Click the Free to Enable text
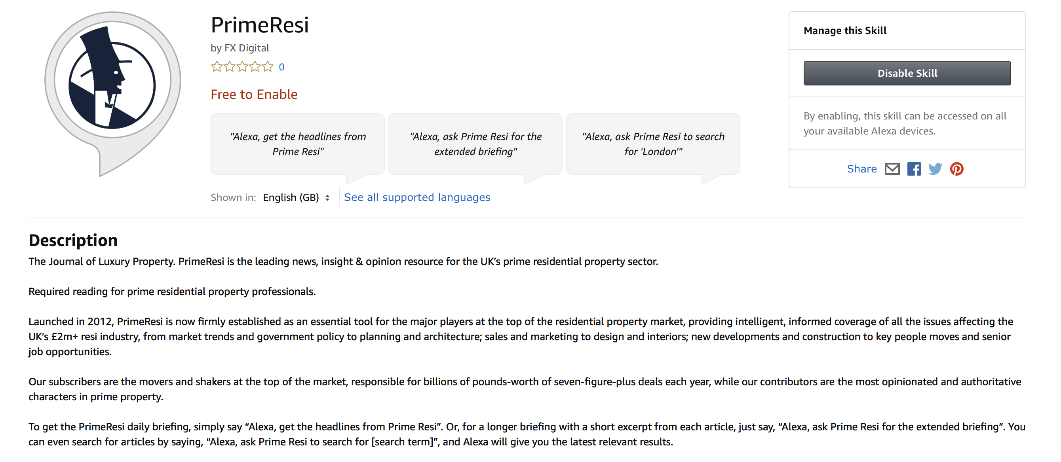The height and width of the screenshot is (462, 1061). (254, 95)
